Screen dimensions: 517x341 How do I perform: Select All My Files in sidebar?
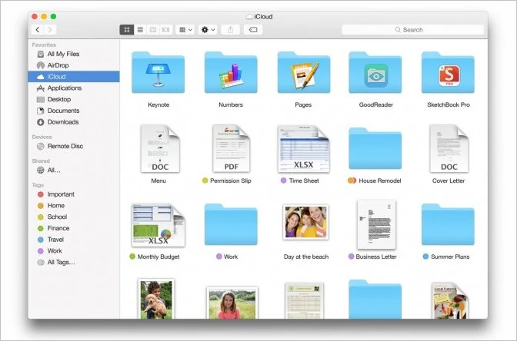point(74,54)
